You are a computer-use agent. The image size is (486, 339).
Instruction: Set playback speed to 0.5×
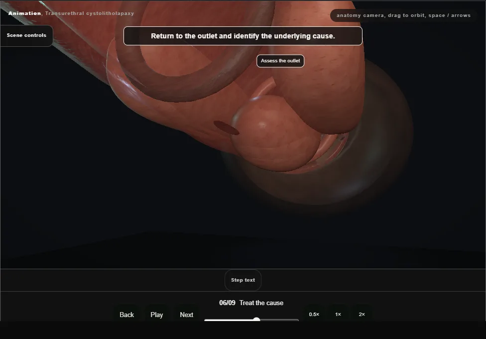(x=314, y=314)
